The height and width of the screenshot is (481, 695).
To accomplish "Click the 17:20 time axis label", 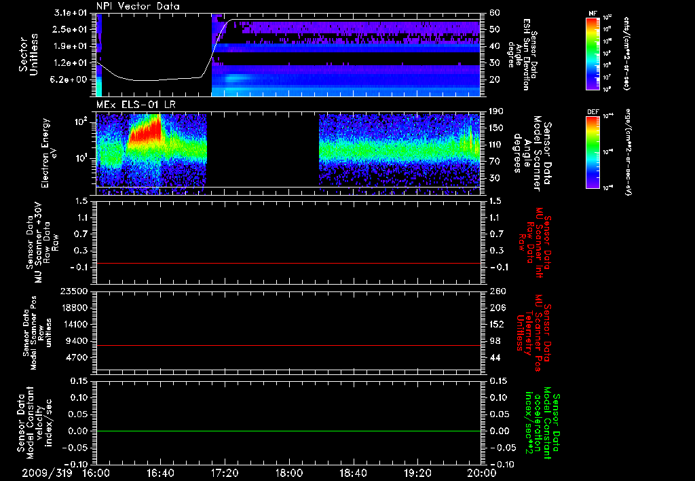I will point(225,473).
